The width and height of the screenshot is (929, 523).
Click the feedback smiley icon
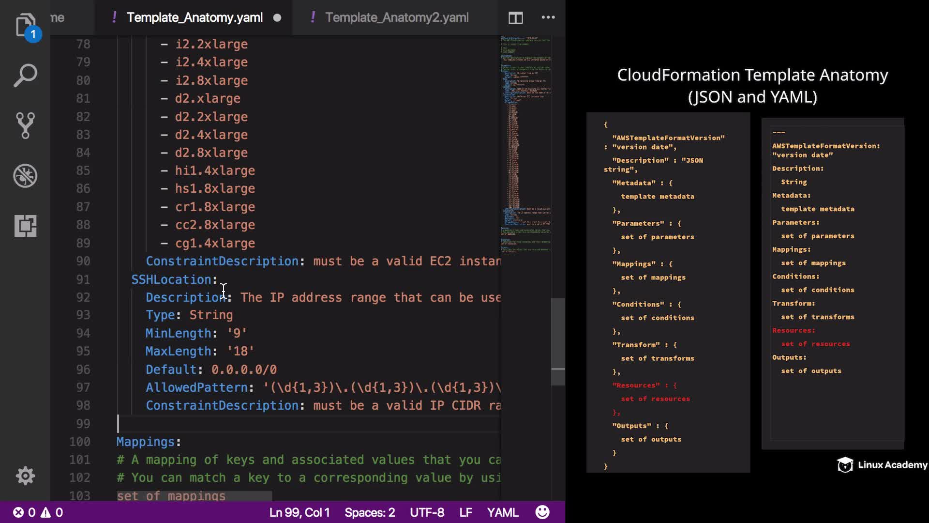[542, 512]
